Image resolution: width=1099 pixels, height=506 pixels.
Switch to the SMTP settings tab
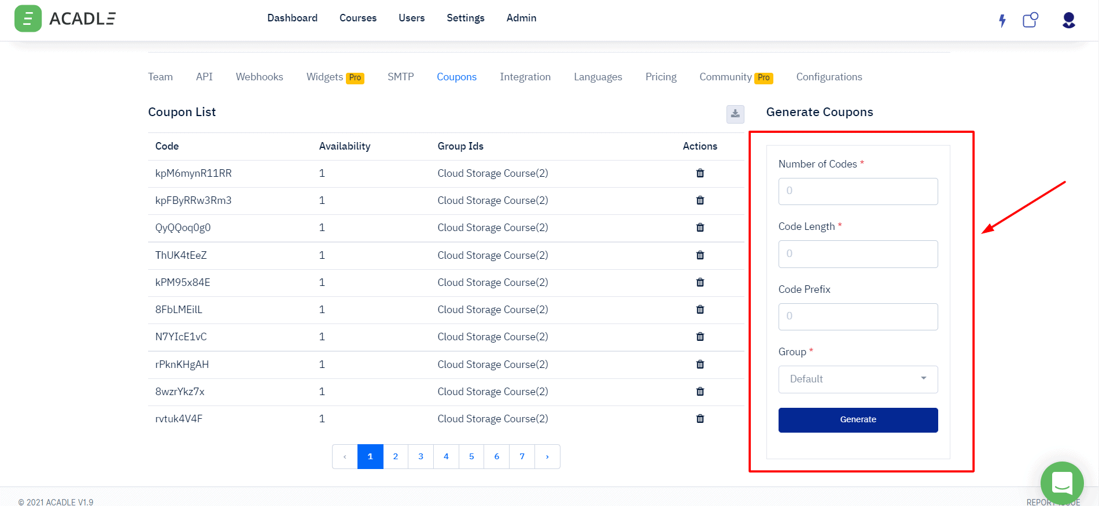(x=400, y=77)
